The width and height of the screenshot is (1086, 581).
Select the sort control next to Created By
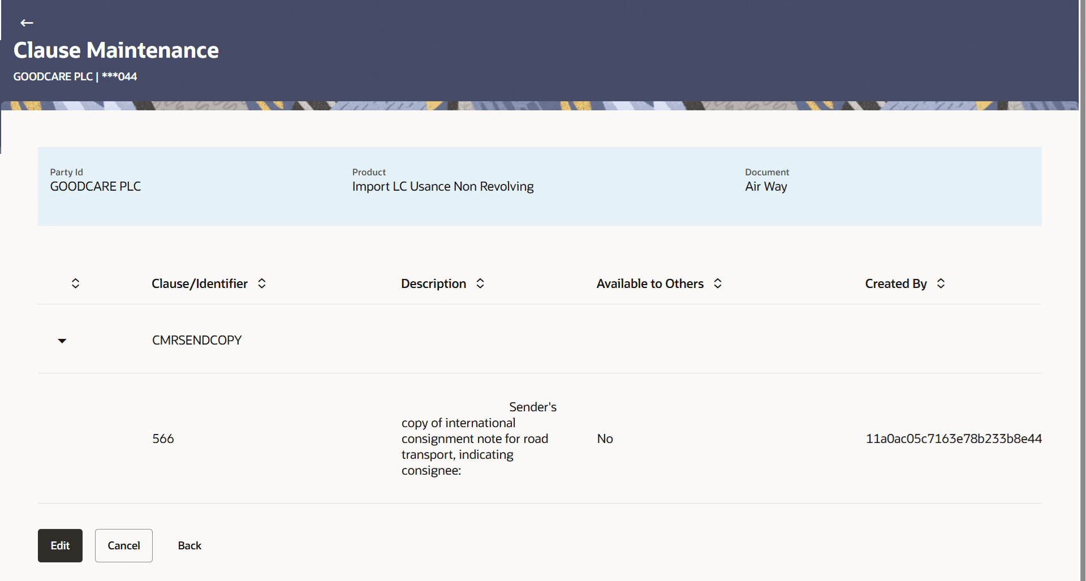[941, 283]
